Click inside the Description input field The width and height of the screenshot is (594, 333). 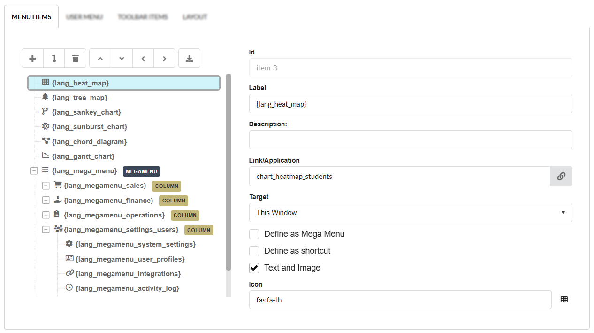tap(411, 139)
